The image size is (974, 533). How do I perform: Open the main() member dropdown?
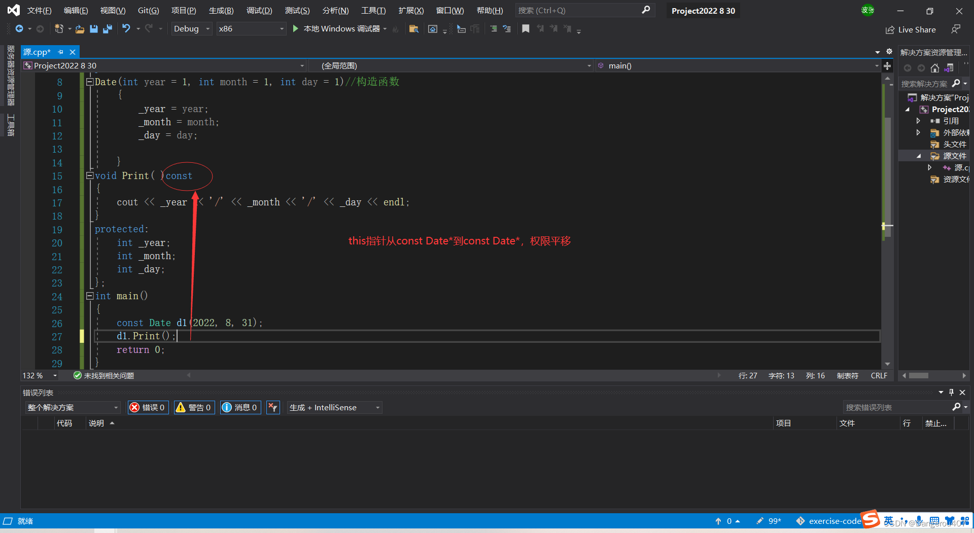(738, 65)
